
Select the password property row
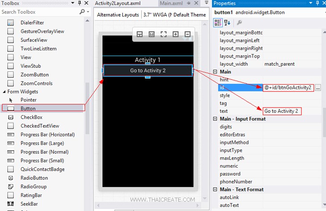pos(269,174)
